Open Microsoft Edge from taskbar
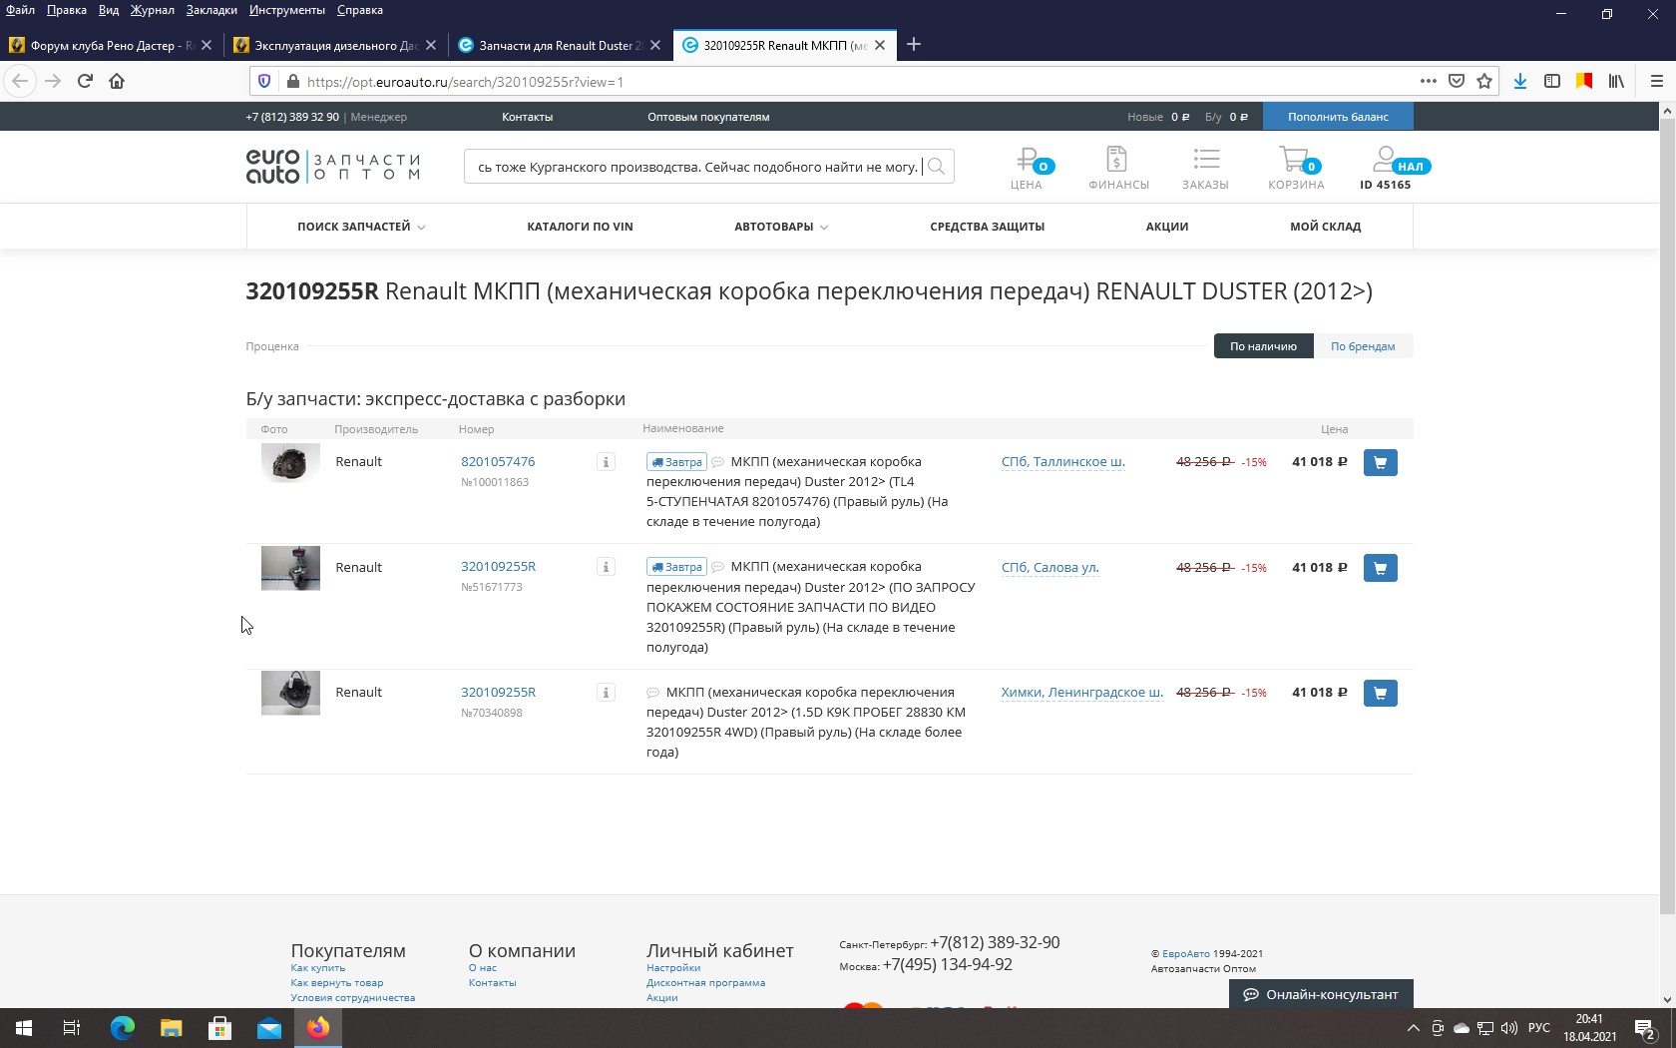 tap(122, 1027)
